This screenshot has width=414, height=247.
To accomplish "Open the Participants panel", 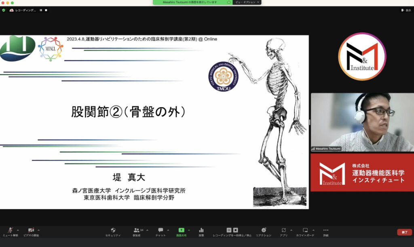I will (137, 230).
